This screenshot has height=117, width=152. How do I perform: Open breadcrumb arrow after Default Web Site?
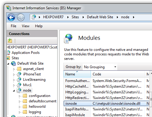118,17
